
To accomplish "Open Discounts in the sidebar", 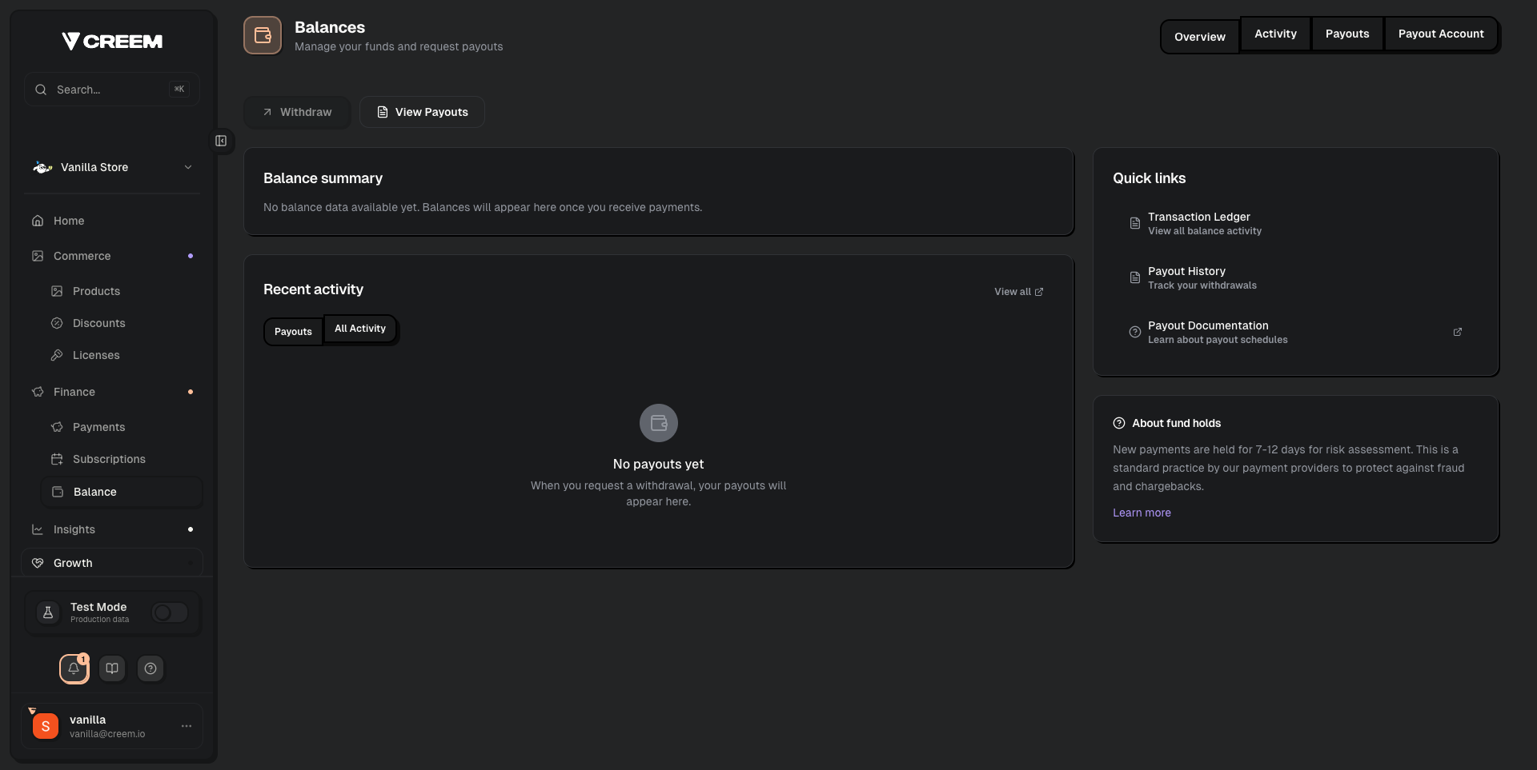I will click(122, 323).
